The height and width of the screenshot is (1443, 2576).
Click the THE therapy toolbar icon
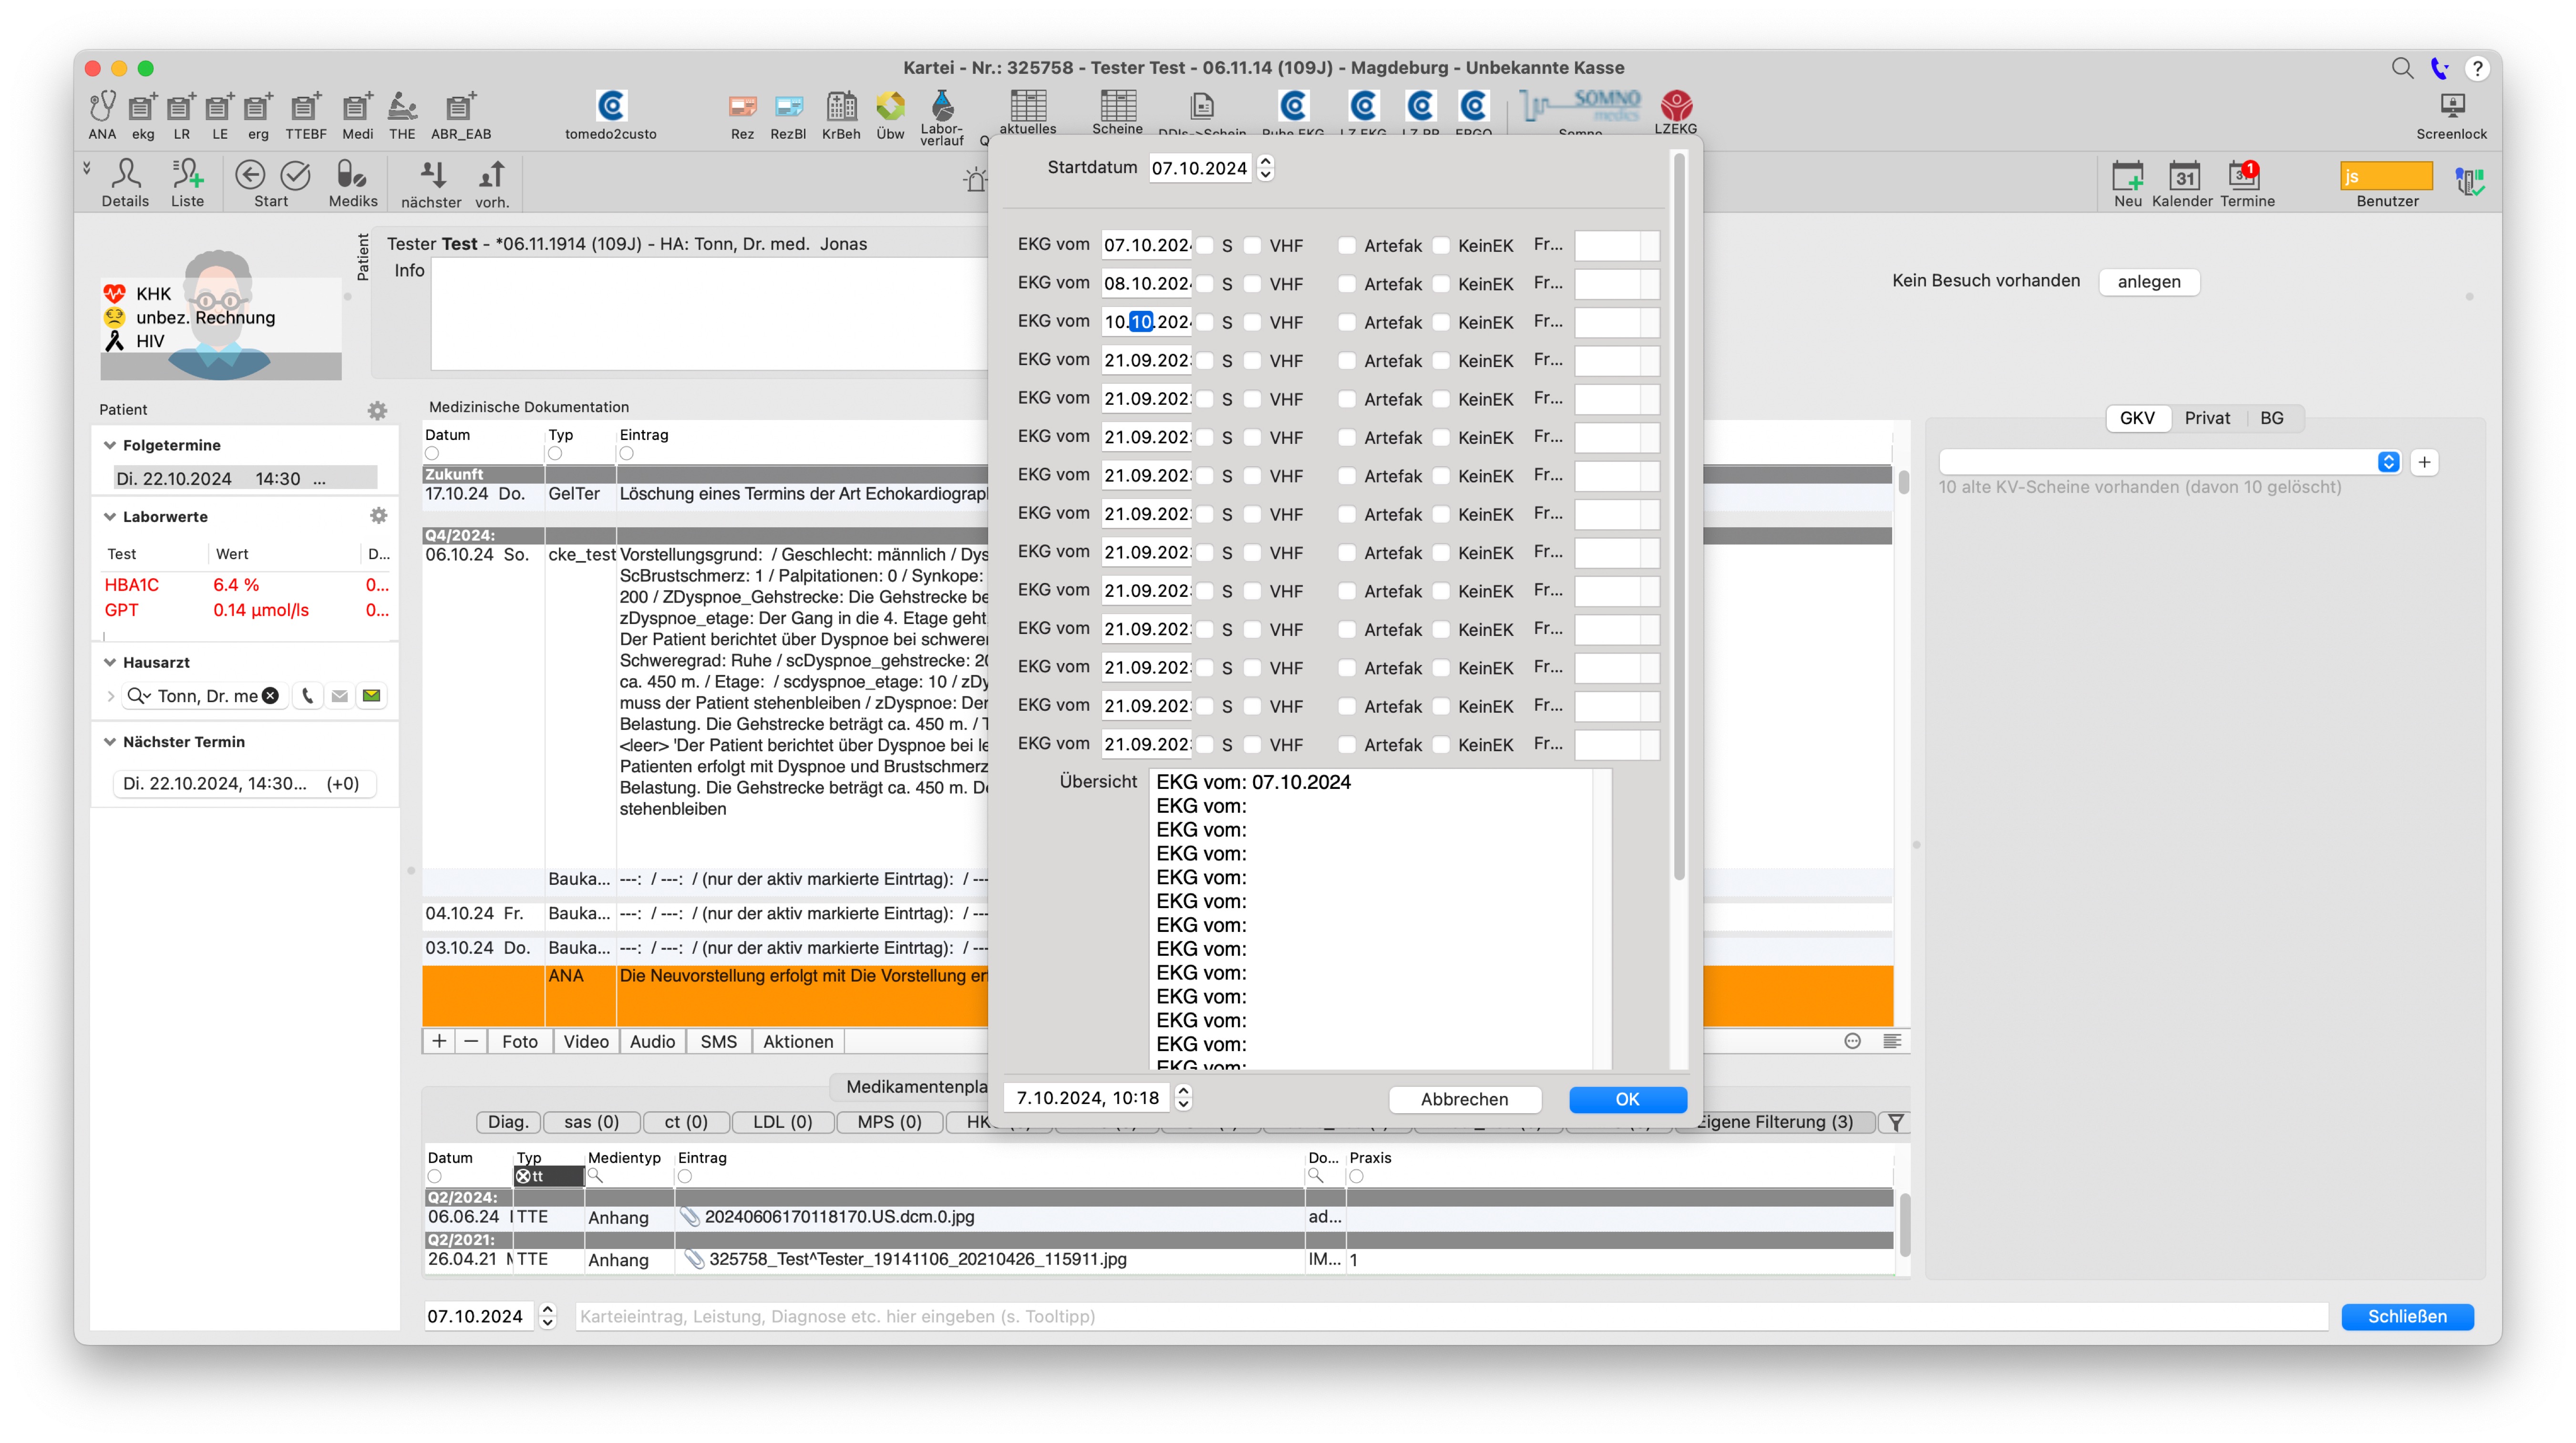(x=402, y=107)
